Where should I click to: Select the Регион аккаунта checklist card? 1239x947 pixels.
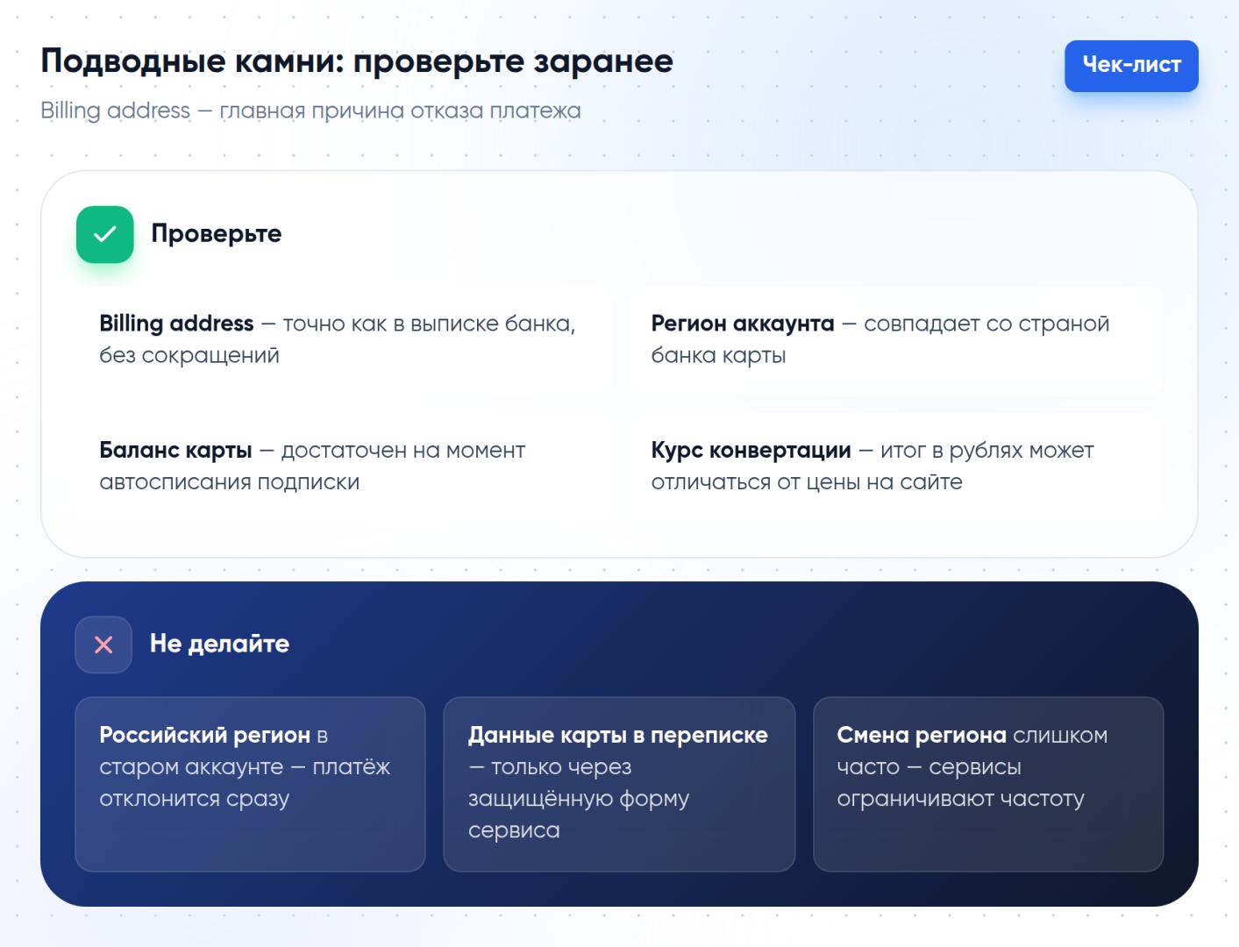coord(895,340)
